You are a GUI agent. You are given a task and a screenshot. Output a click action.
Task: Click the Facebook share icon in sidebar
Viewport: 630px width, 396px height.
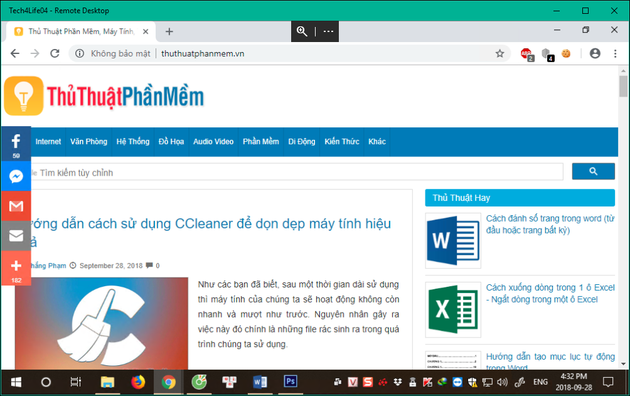[x=16, y=142]
